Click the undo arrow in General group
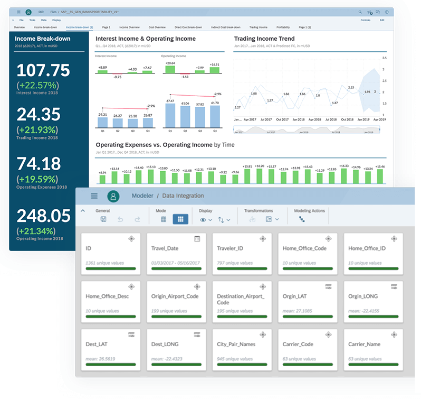Screen dimensions: 421x399 point(120,219)
